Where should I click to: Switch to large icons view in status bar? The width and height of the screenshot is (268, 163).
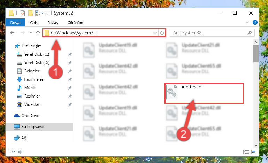(254, 152)
